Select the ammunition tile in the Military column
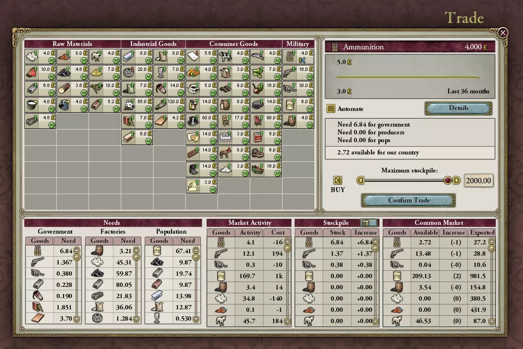The image size is (523, 349). [299, 57]
